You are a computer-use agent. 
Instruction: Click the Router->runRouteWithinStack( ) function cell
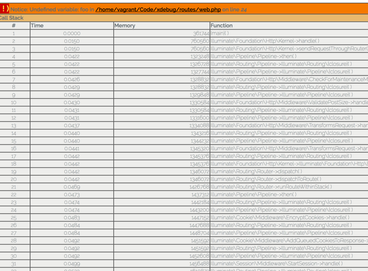click(x=271, y=187)
